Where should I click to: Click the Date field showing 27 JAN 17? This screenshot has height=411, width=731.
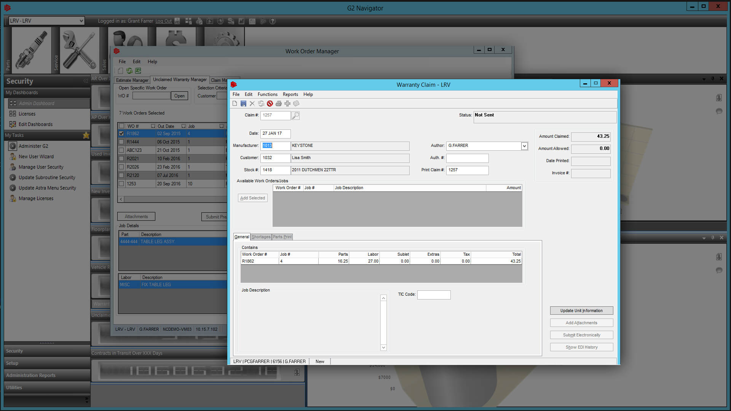[275, 134]
